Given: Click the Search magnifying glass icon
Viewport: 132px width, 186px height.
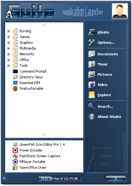Looking at the screenshot, I should point(91,106).
